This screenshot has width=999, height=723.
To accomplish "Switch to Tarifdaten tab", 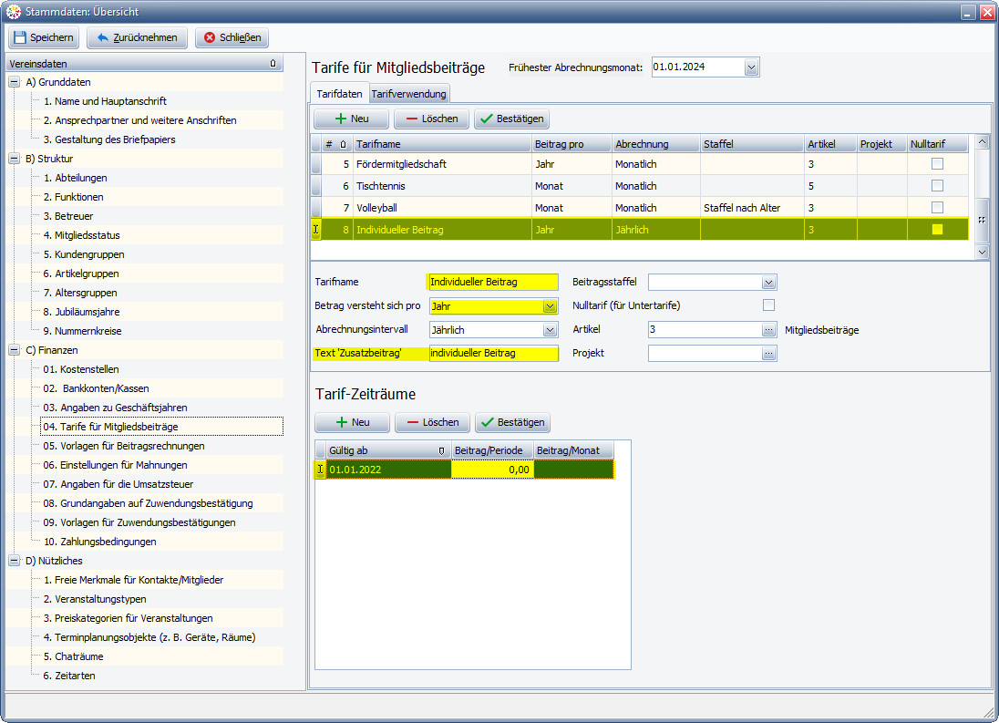I will [340, 94].
